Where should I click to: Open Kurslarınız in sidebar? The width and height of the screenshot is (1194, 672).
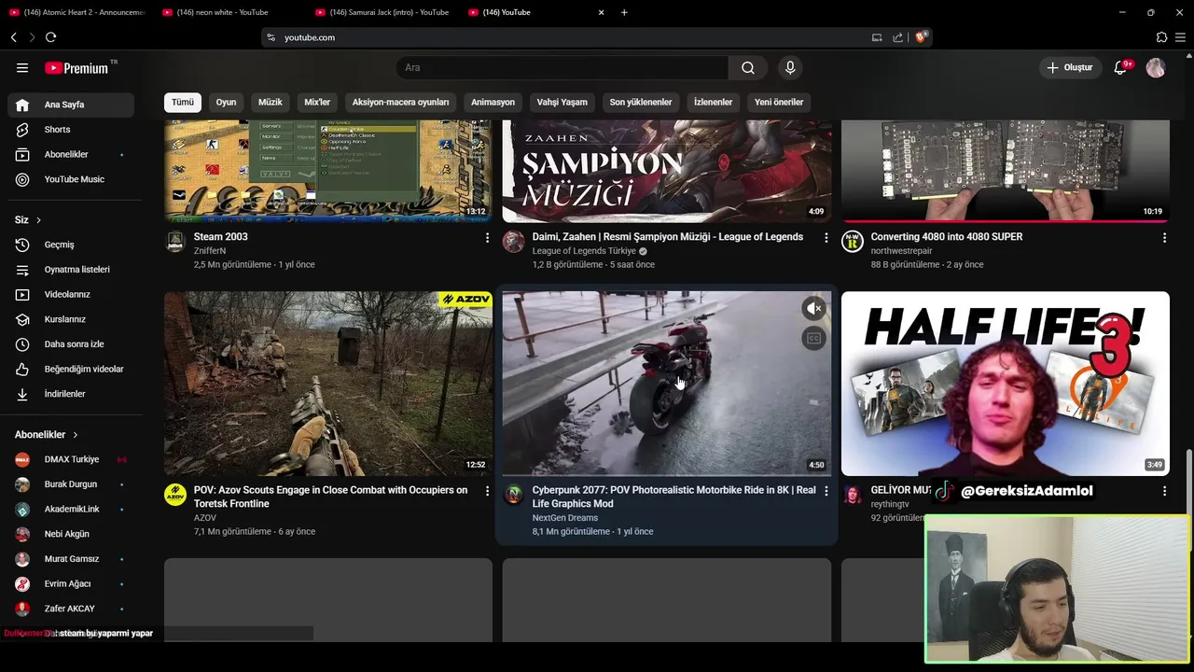71,319
